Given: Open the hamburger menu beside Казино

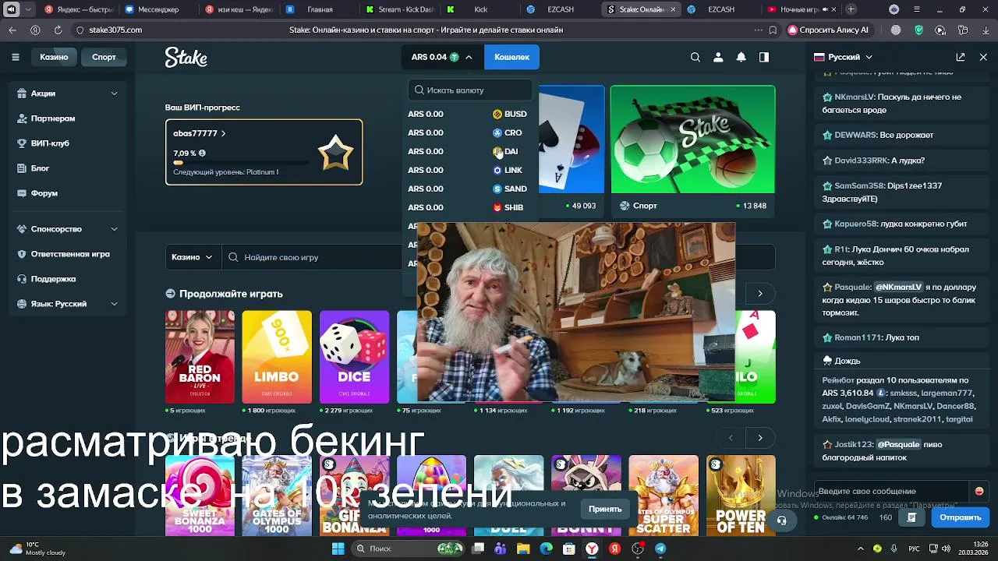Looking at the screenshot, I should click(x=15, y=57).
